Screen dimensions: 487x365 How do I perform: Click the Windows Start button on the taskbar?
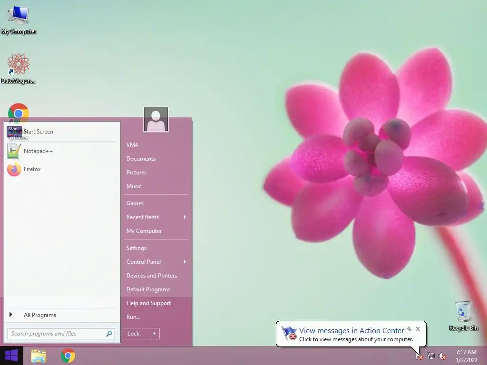11,355
